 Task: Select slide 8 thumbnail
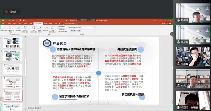[13, 56]
